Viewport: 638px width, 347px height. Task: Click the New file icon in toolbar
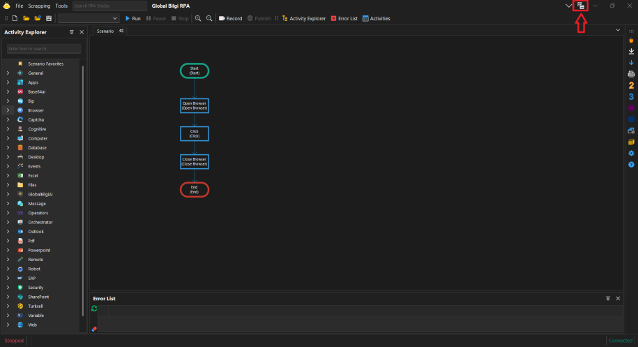pos(15,18)
